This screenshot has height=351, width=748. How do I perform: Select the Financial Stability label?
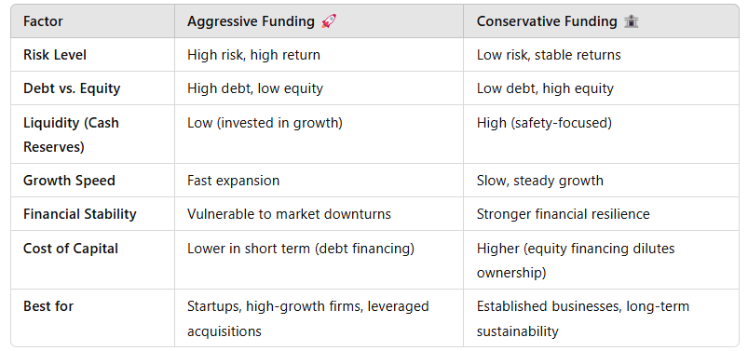pos(80,214)
